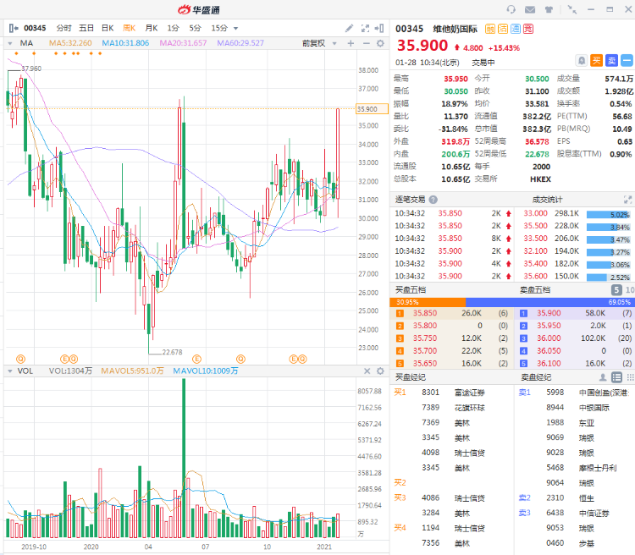The width and height of the screenshot is (635, 555).
Task: Select the 卖2 broker row 恒生
Action: (575, 498)
